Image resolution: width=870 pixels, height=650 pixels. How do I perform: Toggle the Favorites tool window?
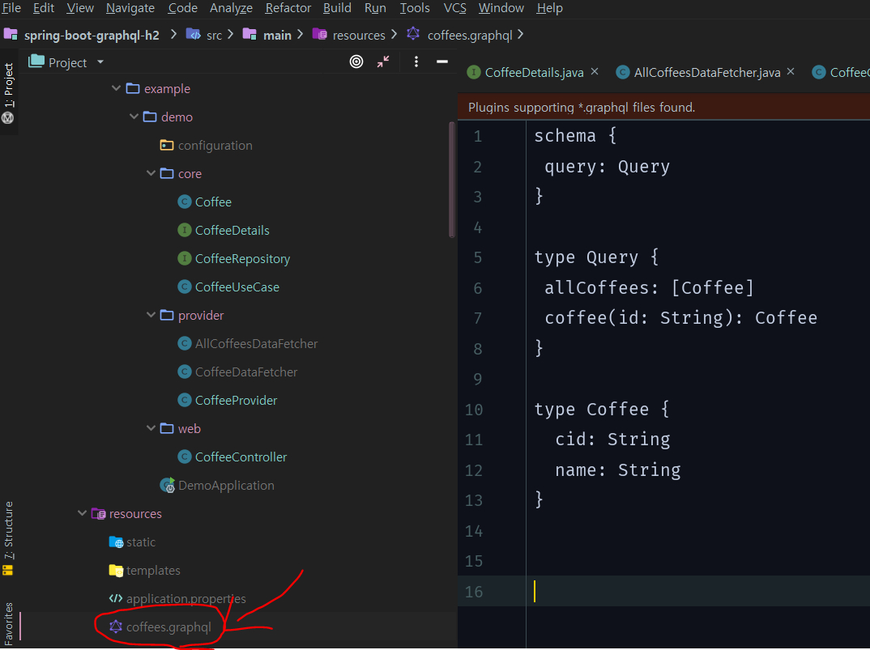(8, 623)
